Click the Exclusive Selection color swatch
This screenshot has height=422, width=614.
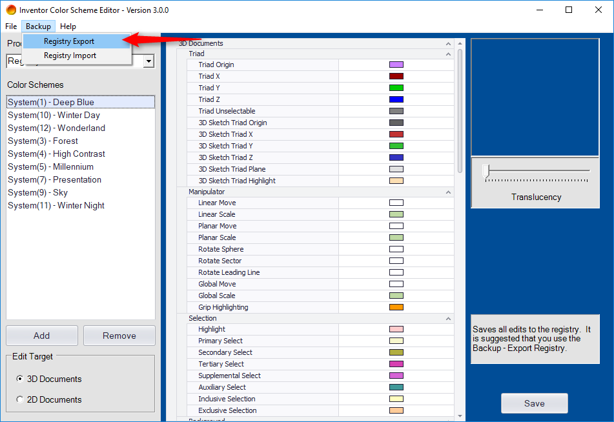pyautogui.click(x=396, y=410)
